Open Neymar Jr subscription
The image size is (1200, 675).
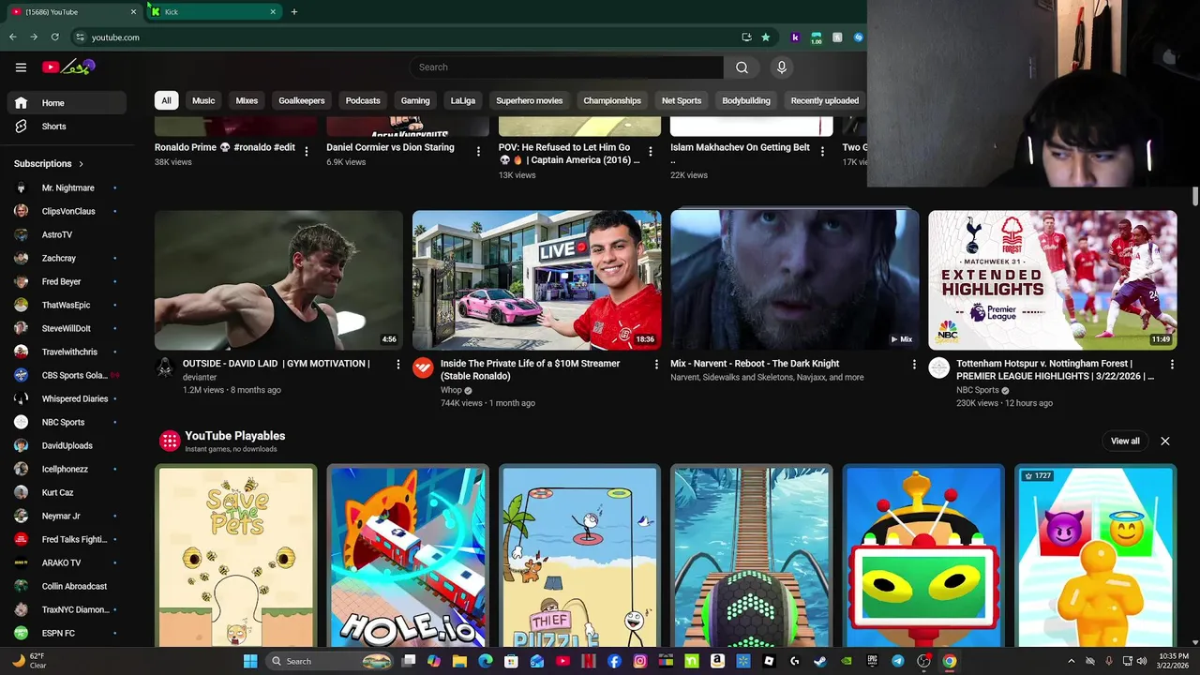[67, 516]
